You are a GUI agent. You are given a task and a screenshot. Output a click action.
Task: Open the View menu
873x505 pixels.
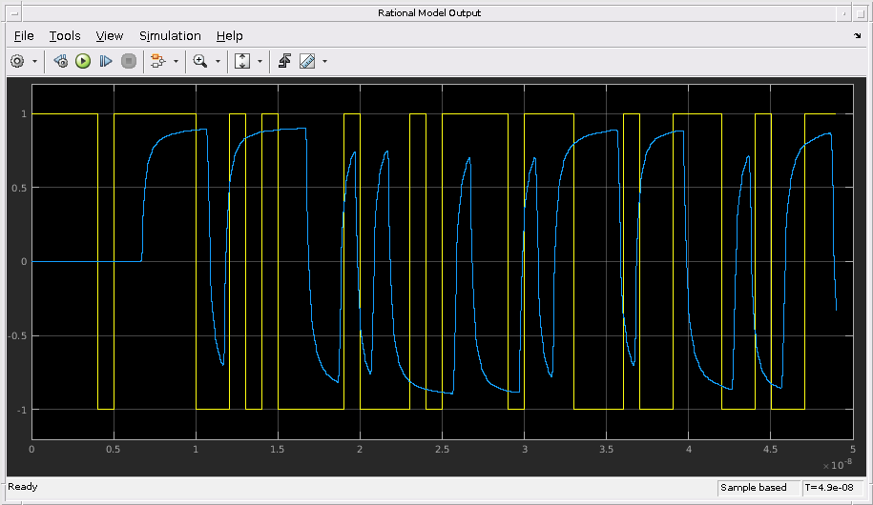[x=110, y=35]
